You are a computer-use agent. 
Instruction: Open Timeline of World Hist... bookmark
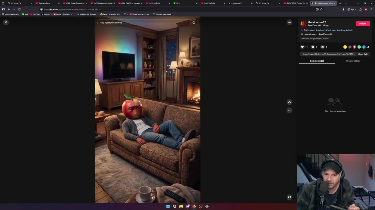pyautogui.click(x=140, y=14)
